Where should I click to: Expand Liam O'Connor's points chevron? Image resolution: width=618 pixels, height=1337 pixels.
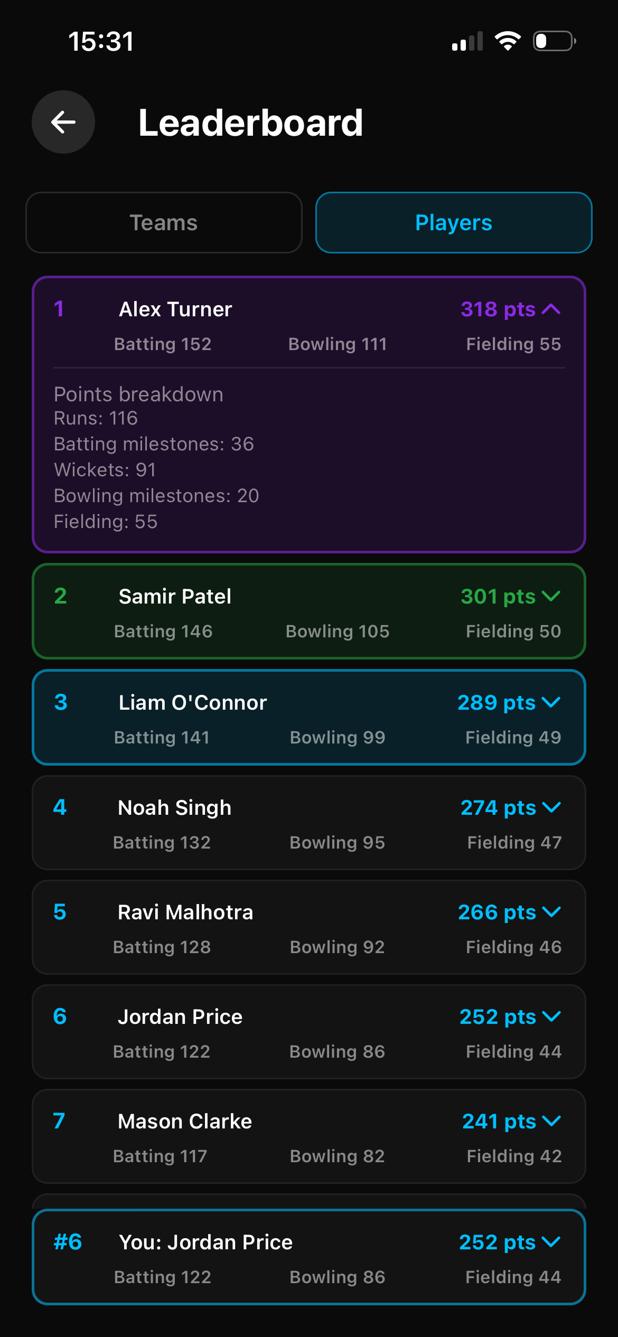click(x=551, y=703)
